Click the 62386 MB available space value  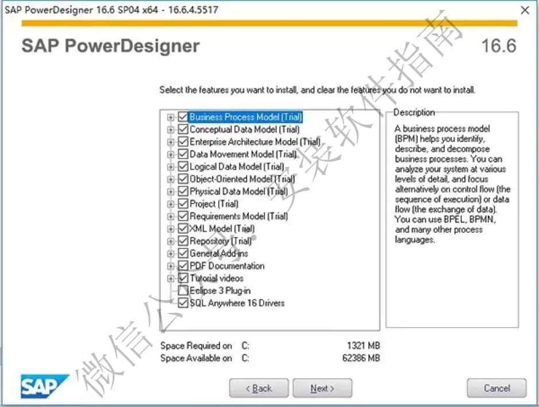[x=361, y=358]
